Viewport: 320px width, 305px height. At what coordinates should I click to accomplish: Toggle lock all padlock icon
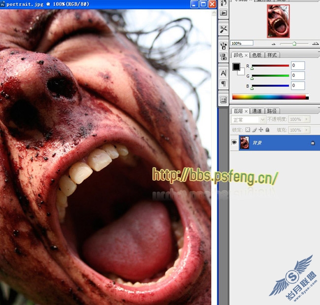tap(267, 130)
